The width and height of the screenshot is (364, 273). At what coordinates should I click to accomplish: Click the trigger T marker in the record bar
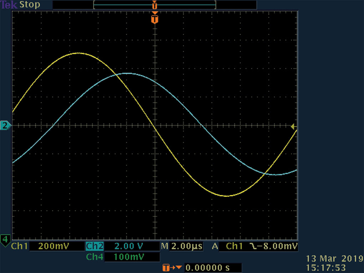click(155, 5)
